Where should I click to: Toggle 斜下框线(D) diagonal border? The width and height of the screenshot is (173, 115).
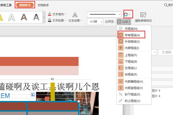point(134,94)
